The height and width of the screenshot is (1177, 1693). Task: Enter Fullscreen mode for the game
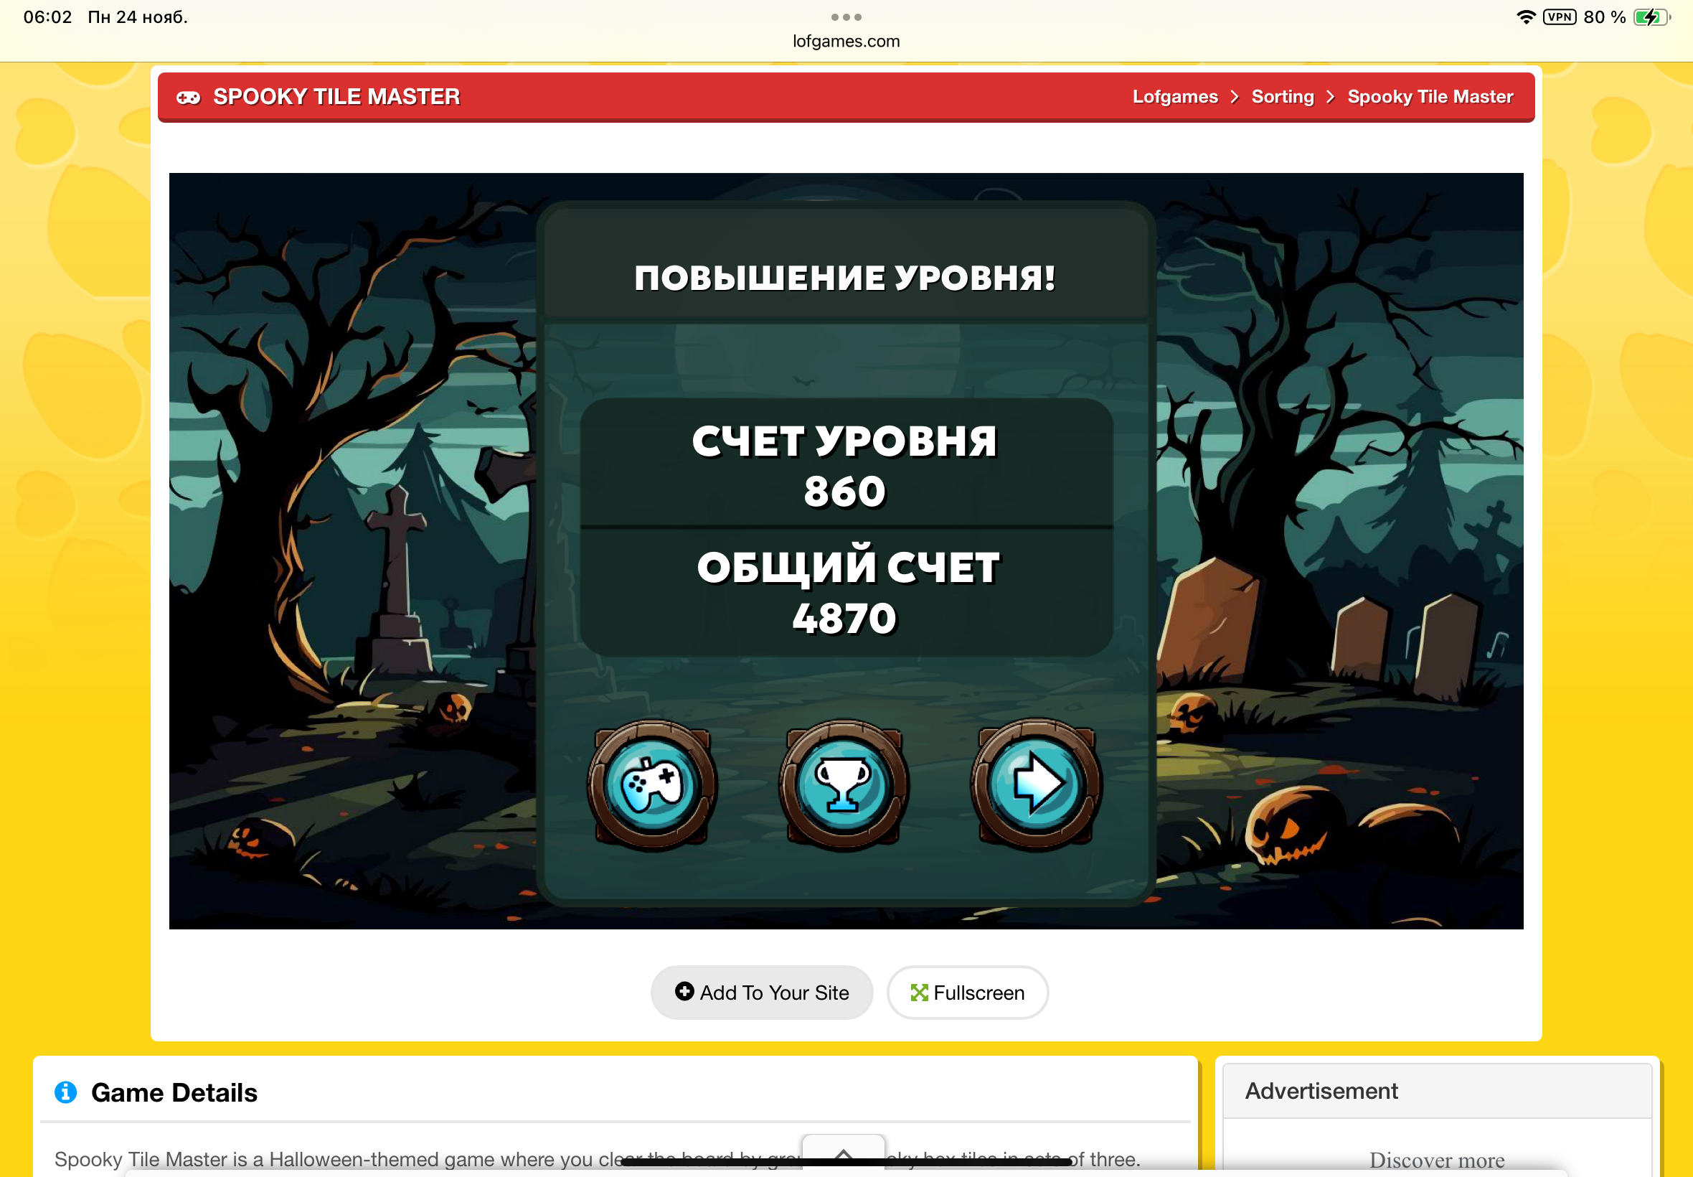[967, 993]
